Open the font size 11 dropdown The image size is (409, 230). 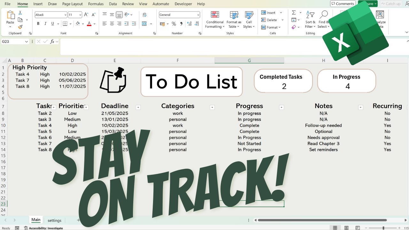[80, 15]
